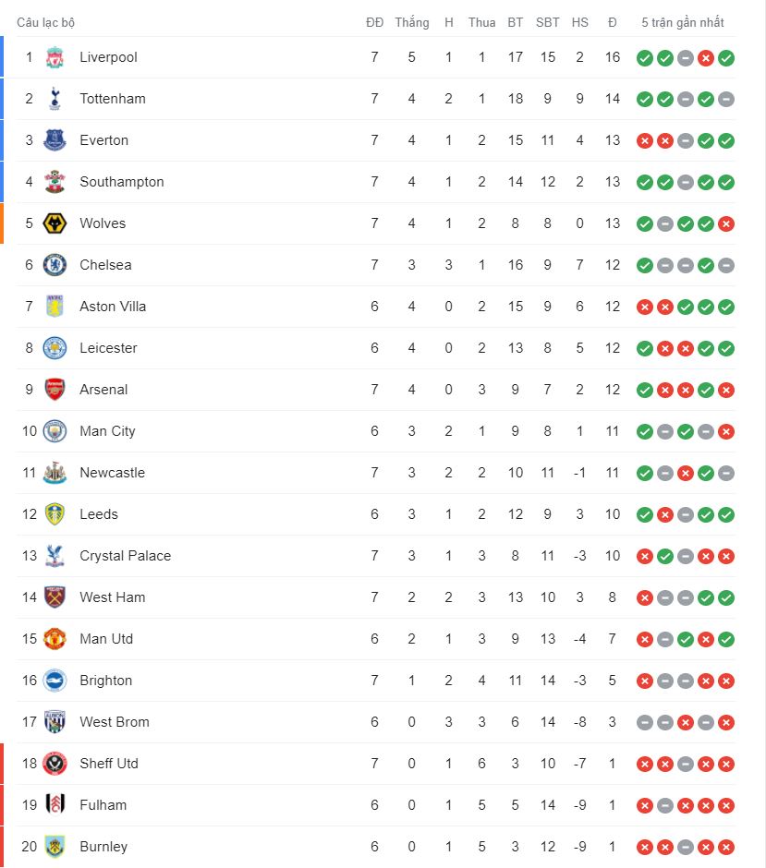This screenshot has height=868, width=766.
Task: Click the Everton club crest
Action: pos(55,140)
